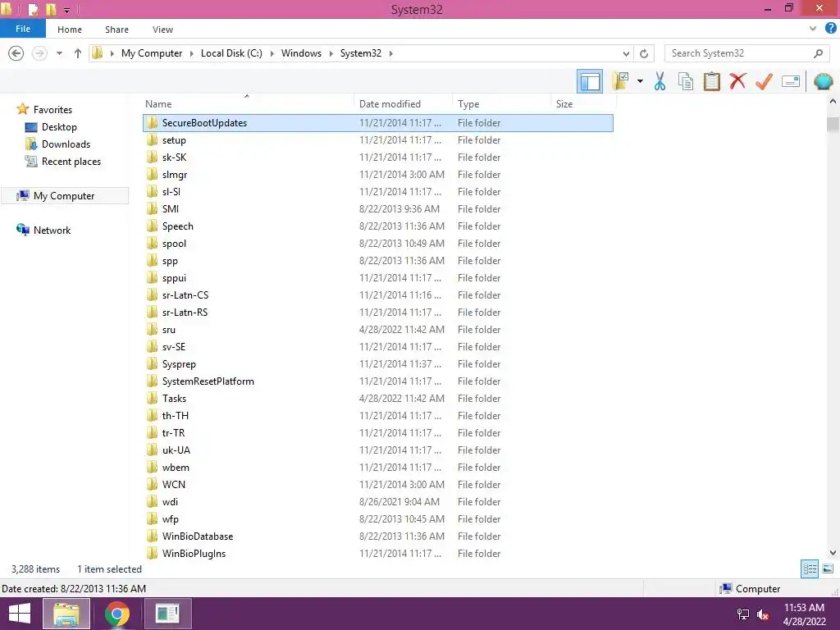Select the setup folder

tap(377, 139)
